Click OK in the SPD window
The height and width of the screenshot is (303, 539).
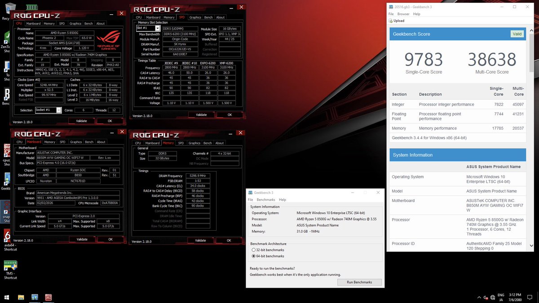pos(230,114)
